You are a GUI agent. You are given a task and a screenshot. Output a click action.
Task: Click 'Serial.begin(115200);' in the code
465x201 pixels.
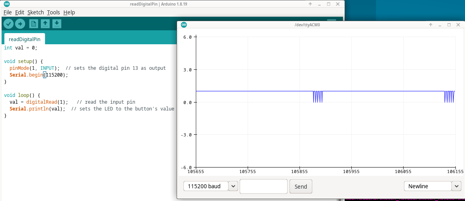pyautogui.click(x=39, y=75)
